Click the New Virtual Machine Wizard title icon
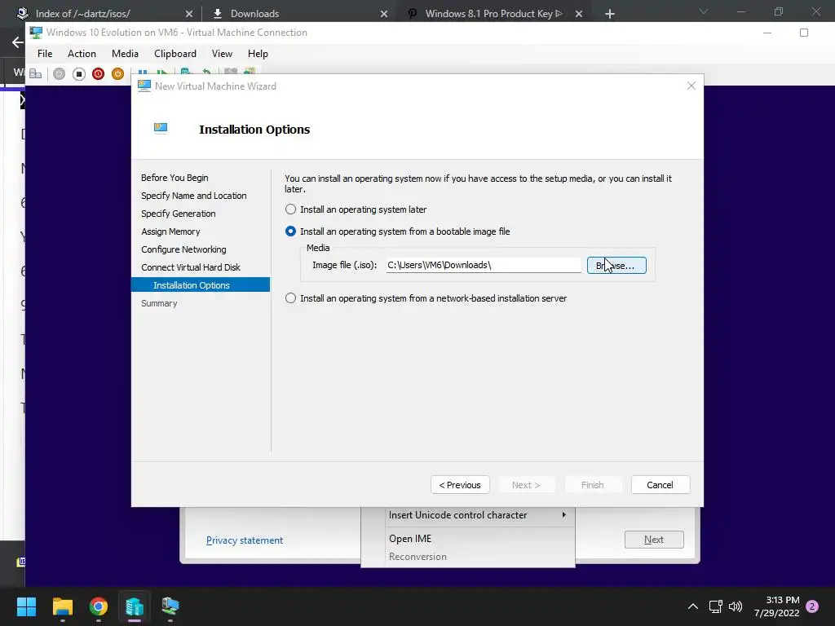The width and height of the screenshot is (835, 626). tap(144, 86)
